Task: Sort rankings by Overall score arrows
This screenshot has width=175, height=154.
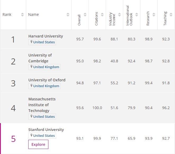Action: [85, 15]
